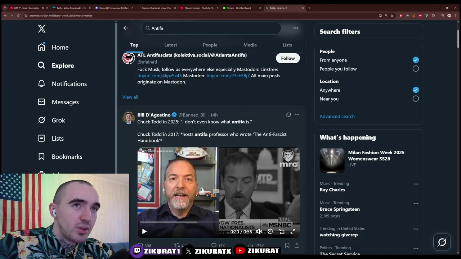Bookmark this page with the star icon
This screenshot has width=461, height=259.
click(392, 15)
